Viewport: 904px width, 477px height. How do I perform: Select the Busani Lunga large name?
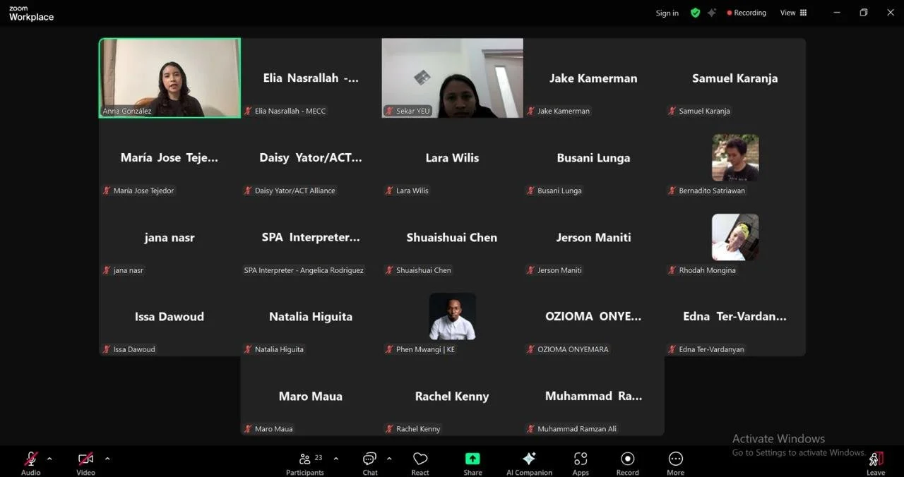pos(593,158)
